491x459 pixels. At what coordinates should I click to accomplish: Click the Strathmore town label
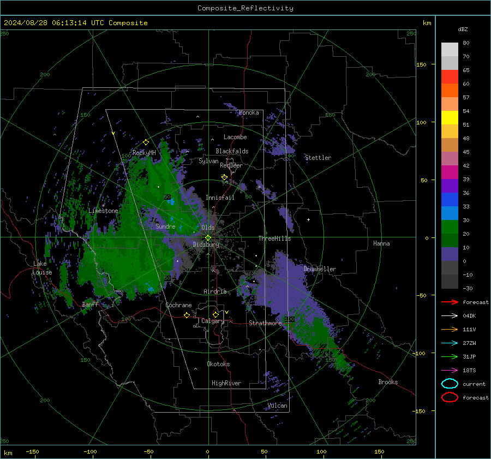click(265, 323)
